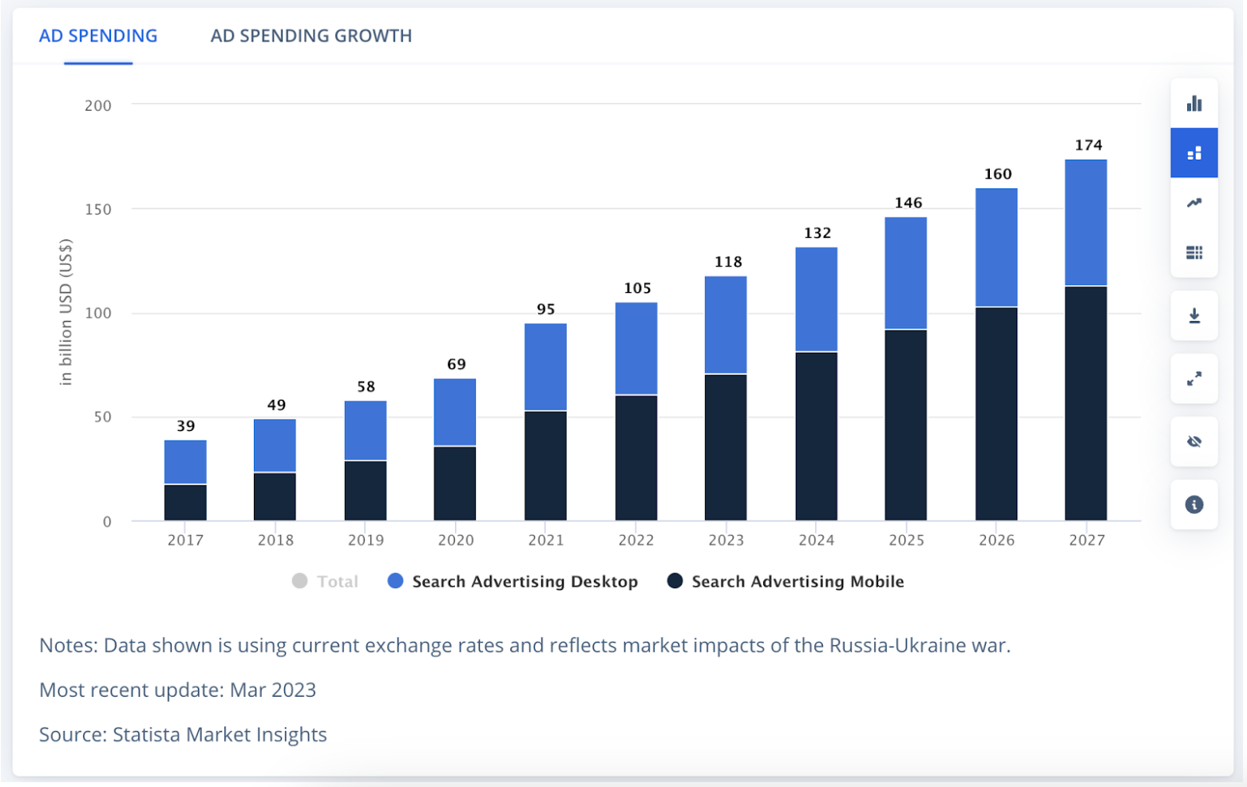Image resolution: width=1247 pixels, height=787 pixels.
Task: Switch to the column chart view icon
Action: coord(1194,104)
